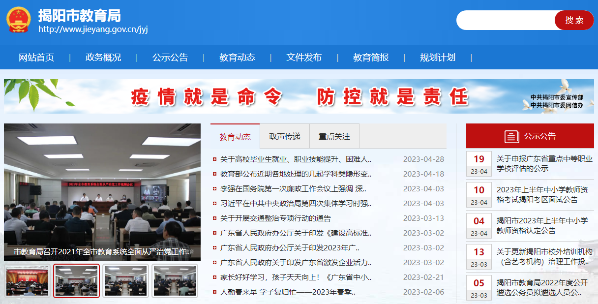Image resolution: width=598 pixels, height=304 pixels.
Task: Switch to the 重点关注 tab
Action: click(x=334, y=136)
